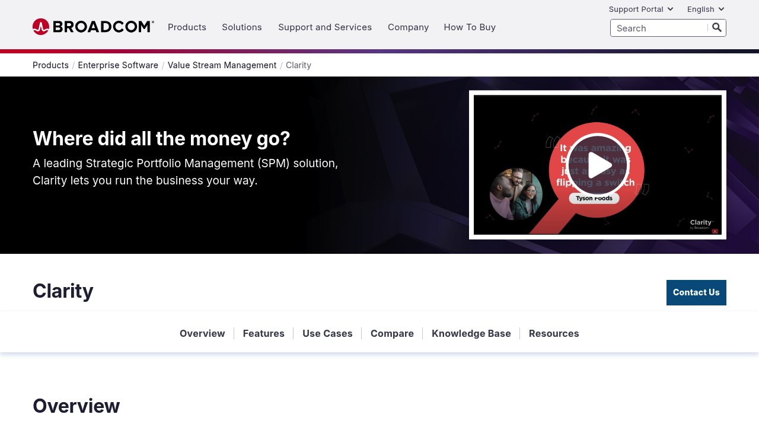This screenshot has height=427, width=759.
Task: Open Support and Services menu
Action: [325, 27]
